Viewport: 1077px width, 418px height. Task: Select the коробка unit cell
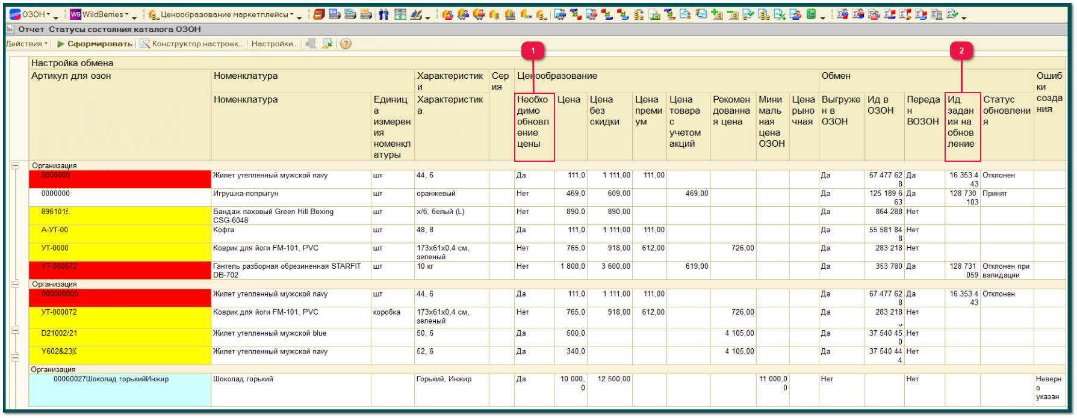tap(393, 316)
